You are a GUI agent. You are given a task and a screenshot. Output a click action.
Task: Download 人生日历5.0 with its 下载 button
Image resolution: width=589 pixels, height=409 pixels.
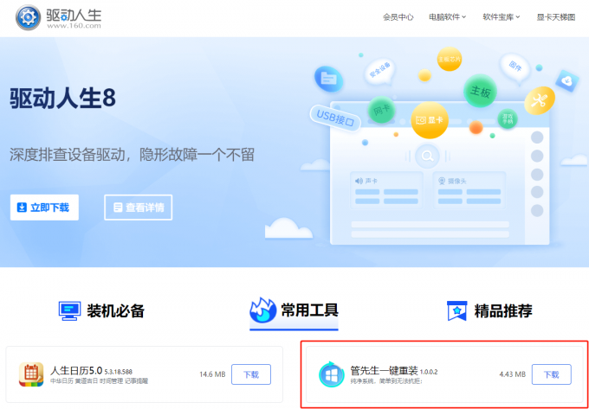click(x=251, y=374)
